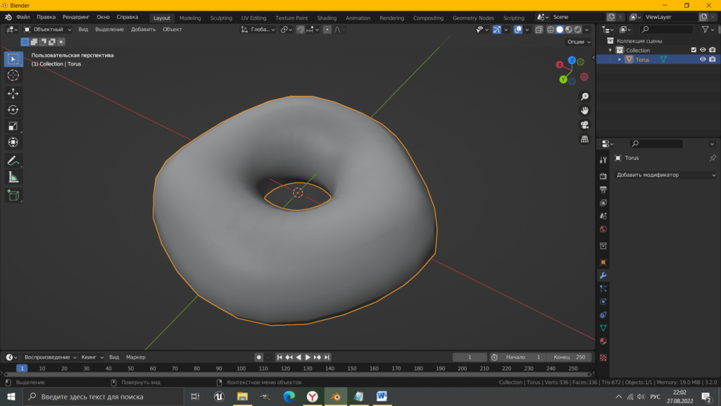Open the Add Modifier dropdown
This screenshot has height=406, width=721.
point(665,175)
